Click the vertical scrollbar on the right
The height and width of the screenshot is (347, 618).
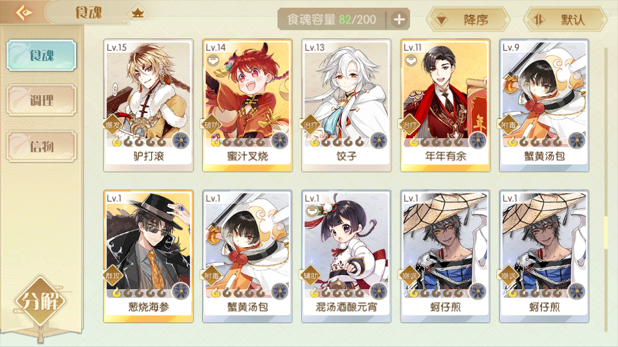(606, 189)
